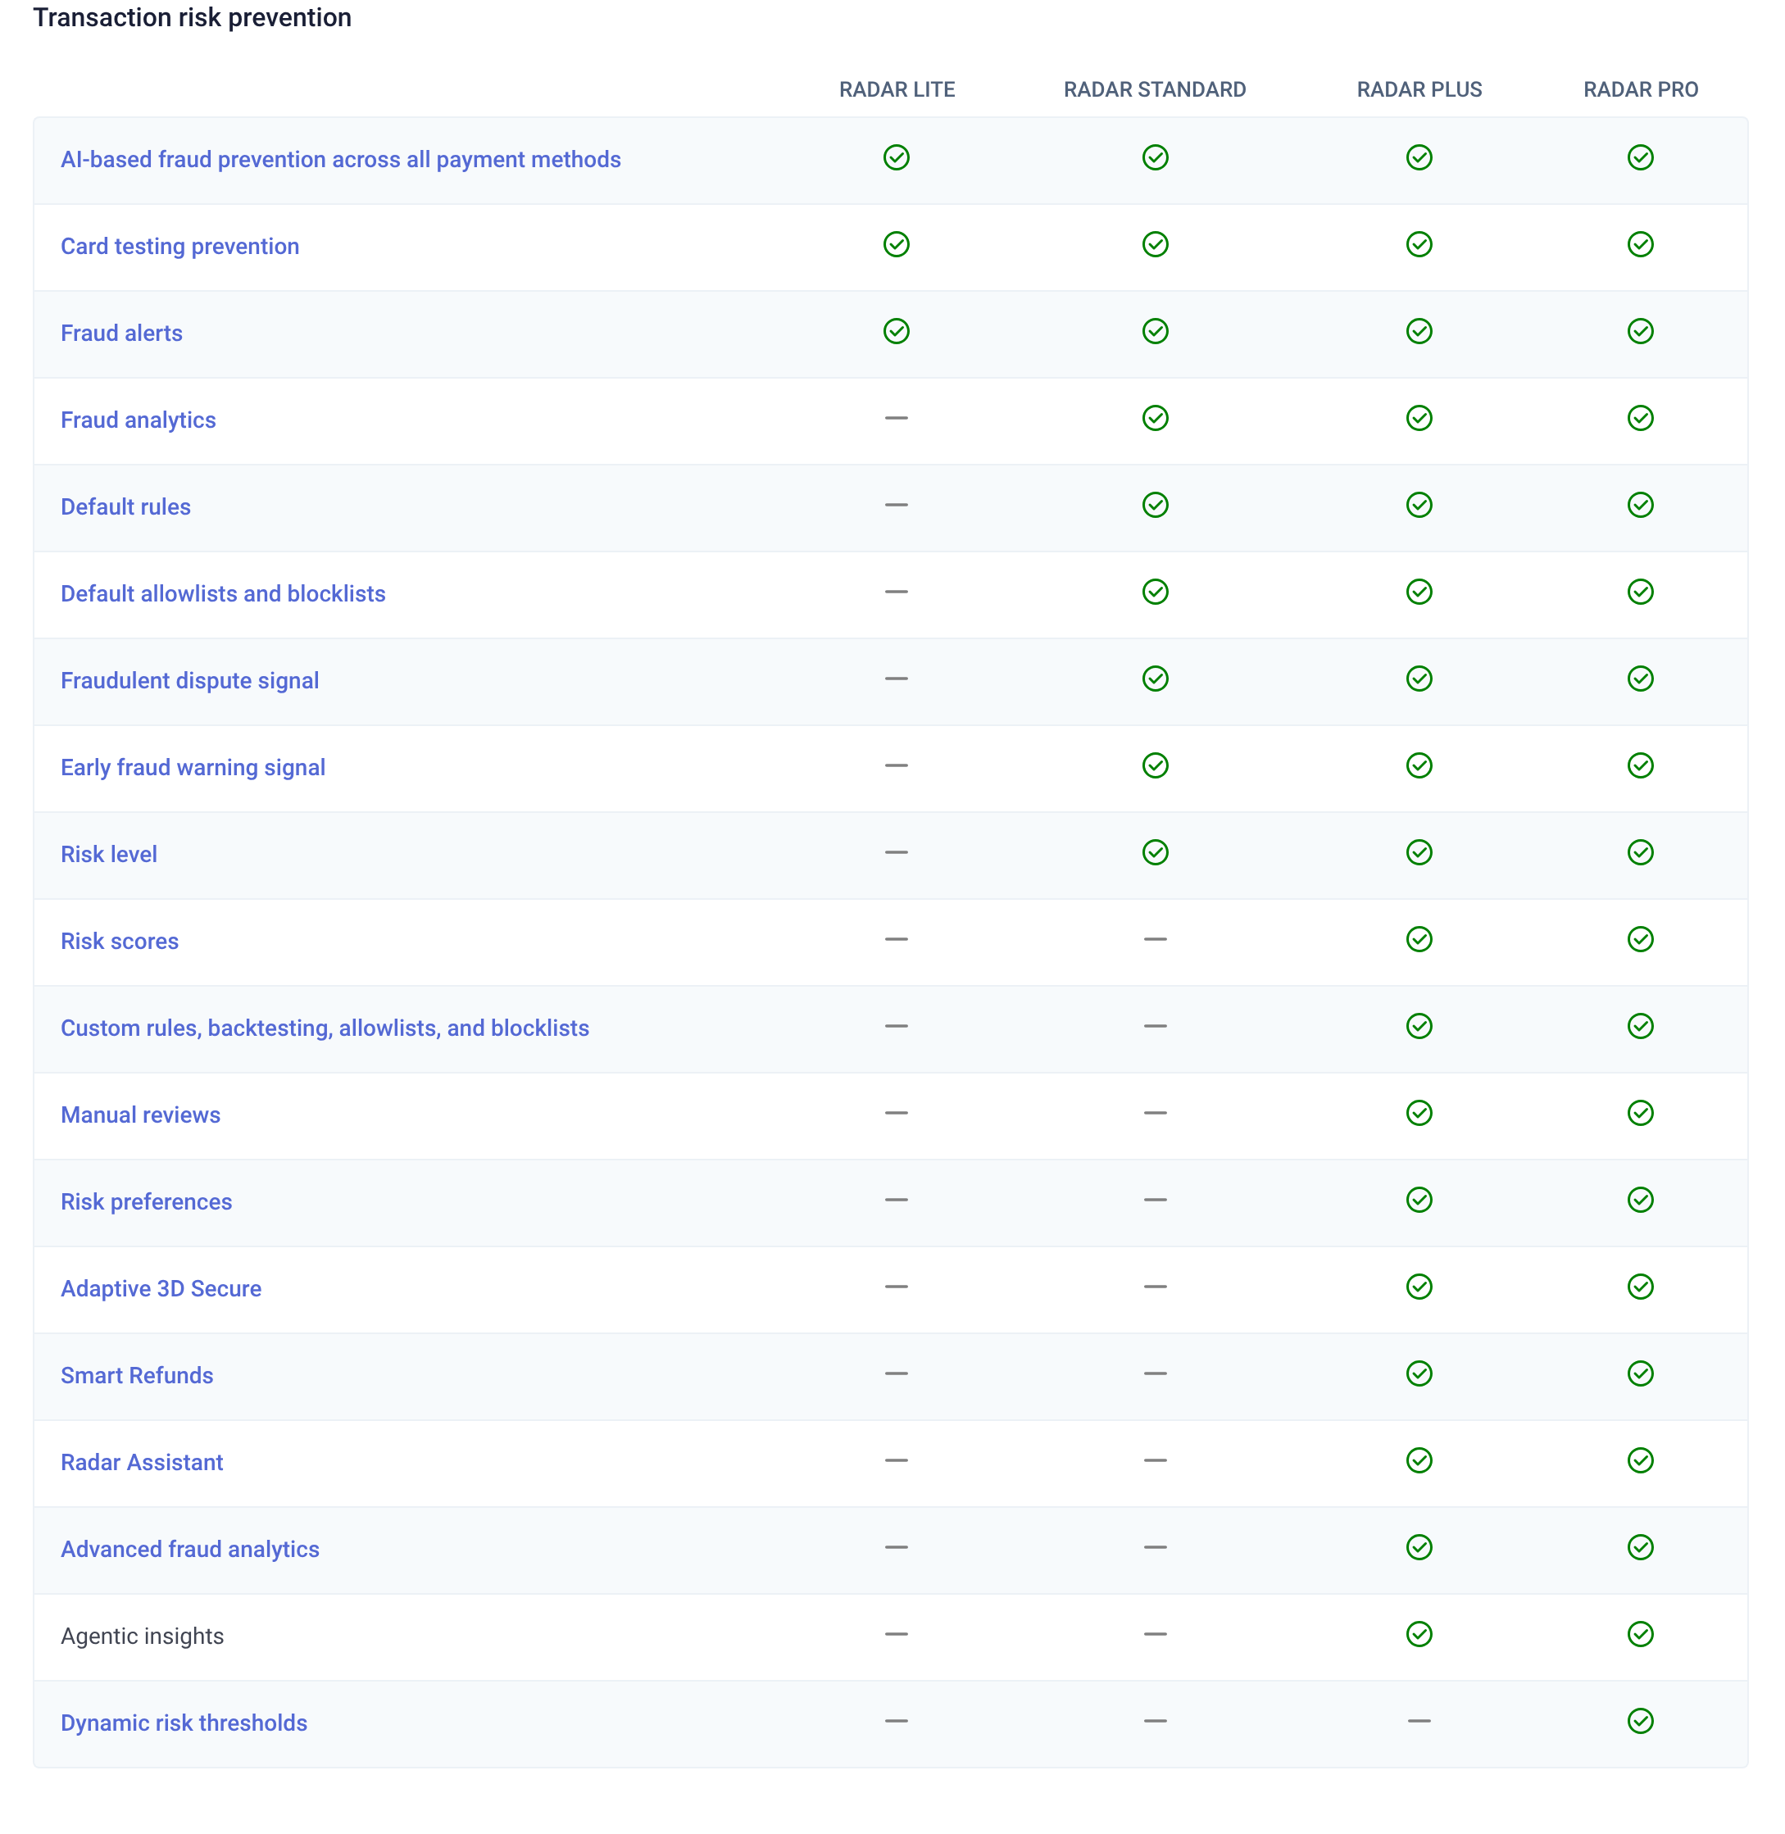This screenshot has height=1834, width=1785.
Task: Click Radar Plus checkmark for Default allowlists and blocklists
Action: pos(1419,592)
